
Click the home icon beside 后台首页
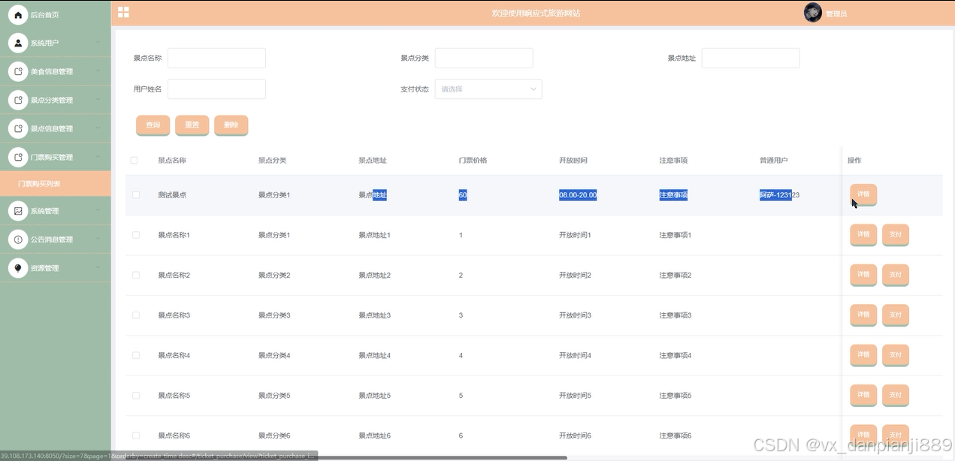pyautogui.click(x=18, y=14)
